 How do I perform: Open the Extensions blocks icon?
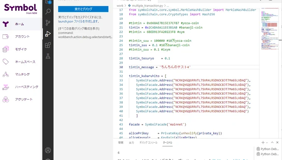(48, 45)
